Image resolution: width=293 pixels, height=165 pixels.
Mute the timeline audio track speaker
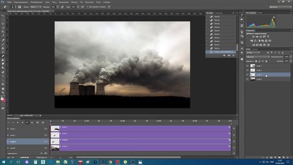pyautogui.click(x=42, y=154)
